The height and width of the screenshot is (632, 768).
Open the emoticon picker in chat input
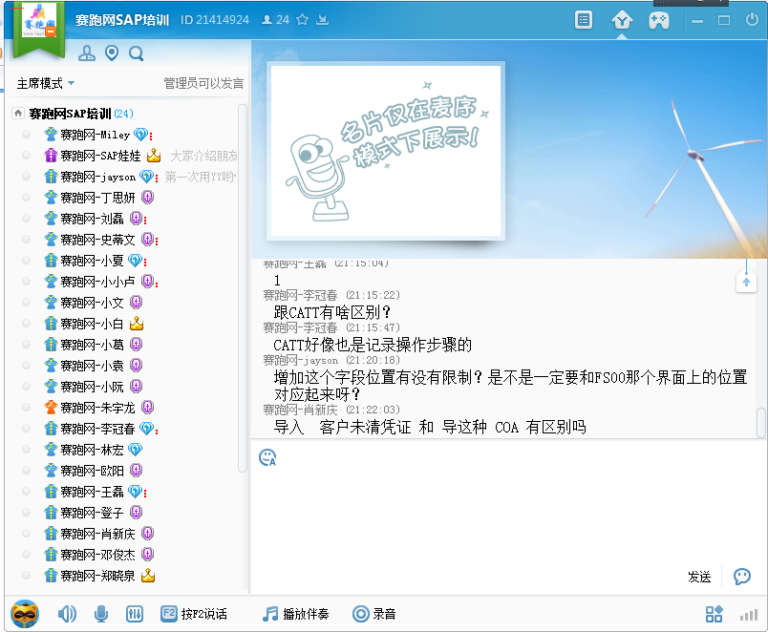pos(267,457)
